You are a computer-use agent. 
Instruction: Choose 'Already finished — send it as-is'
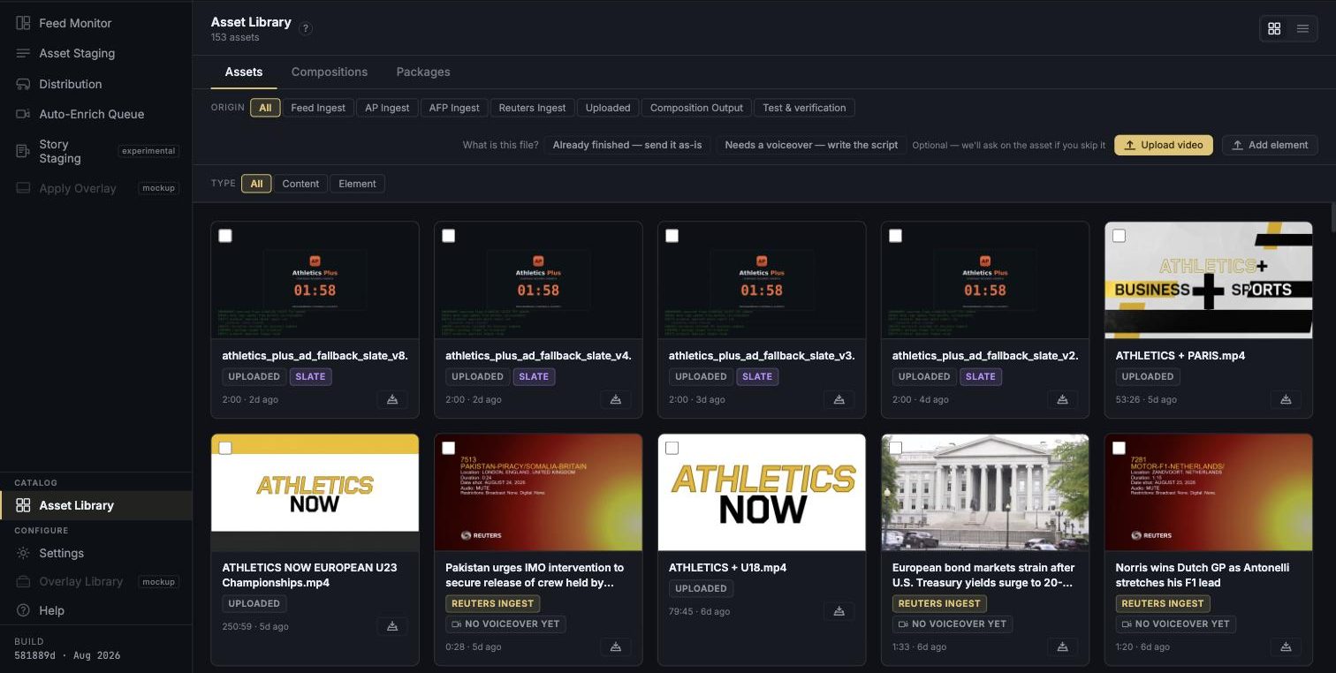(x=627, y=145)
